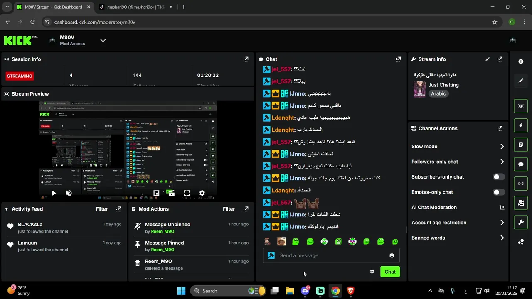Open Brave browser from the taskbar

point(351,291)
